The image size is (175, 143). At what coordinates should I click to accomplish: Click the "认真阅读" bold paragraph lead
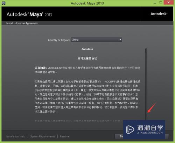tap(40, 68)
